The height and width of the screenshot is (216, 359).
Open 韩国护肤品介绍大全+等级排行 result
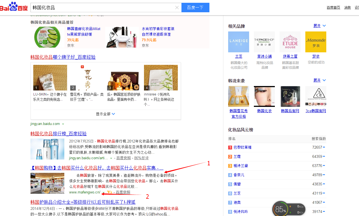click(83, 202)
